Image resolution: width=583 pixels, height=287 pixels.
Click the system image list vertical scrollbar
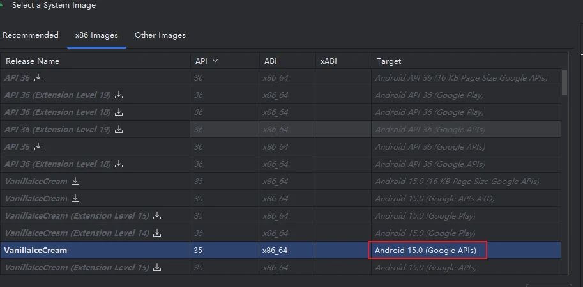pyautogui.click(x=564, y=83)
